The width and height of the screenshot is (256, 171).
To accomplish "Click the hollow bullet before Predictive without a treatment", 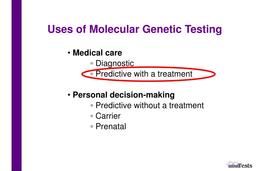I will (92, 106).
